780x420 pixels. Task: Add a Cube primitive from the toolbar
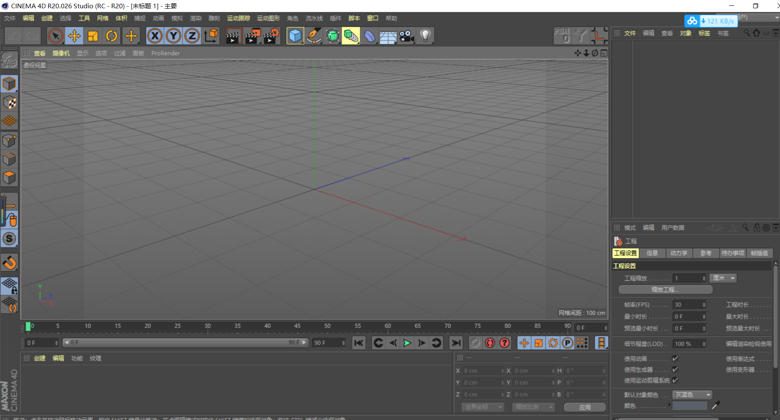pyautogui.click(x=295, y=36)
